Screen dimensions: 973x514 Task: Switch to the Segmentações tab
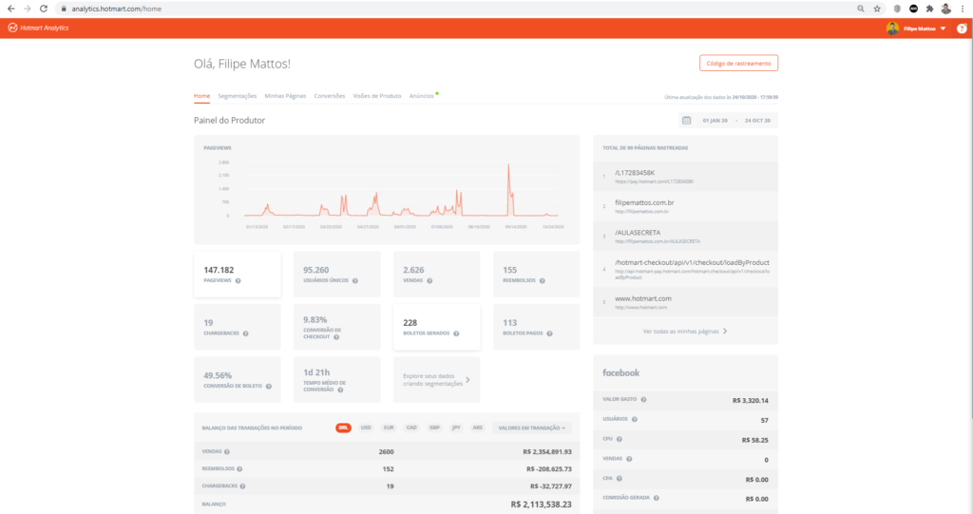(237, 96)
